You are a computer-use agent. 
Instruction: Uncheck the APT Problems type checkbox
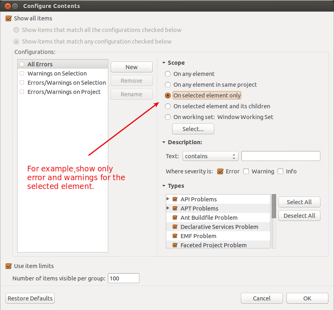175,209
